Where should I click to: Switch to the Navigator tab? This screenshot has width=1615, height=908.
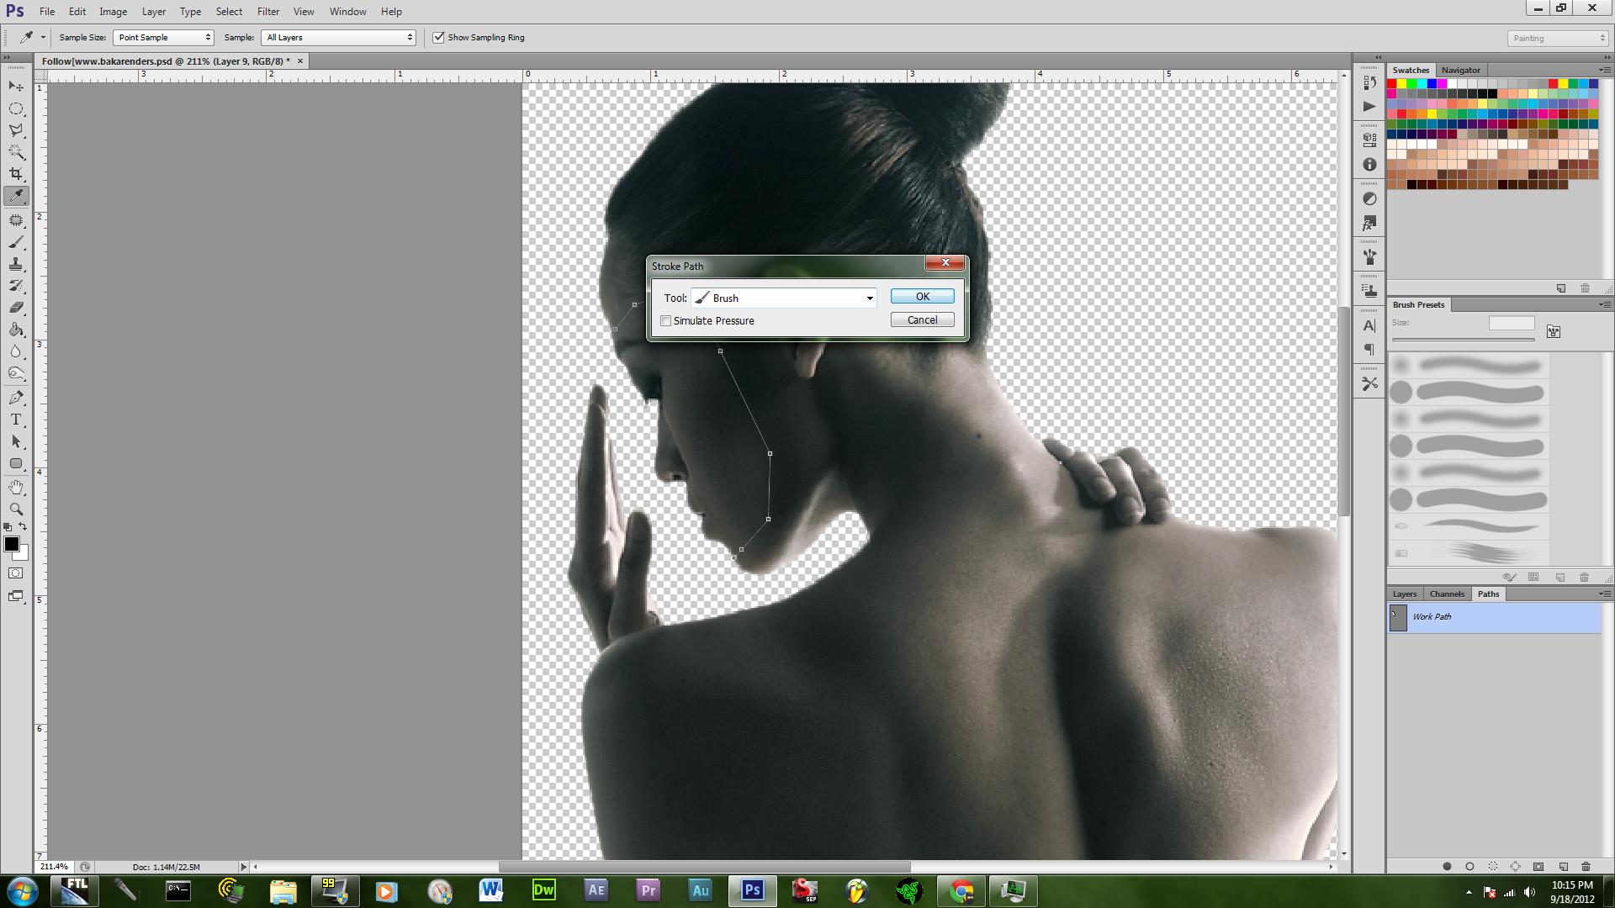(1460, 70)
